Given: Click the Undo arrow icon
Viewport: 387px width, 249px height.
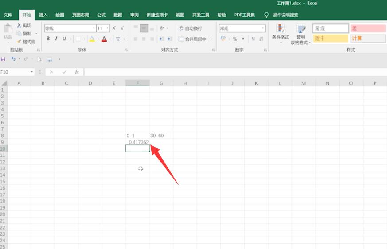Looking at the screenshot, I should pyautogui.click(x=13, y=59).
